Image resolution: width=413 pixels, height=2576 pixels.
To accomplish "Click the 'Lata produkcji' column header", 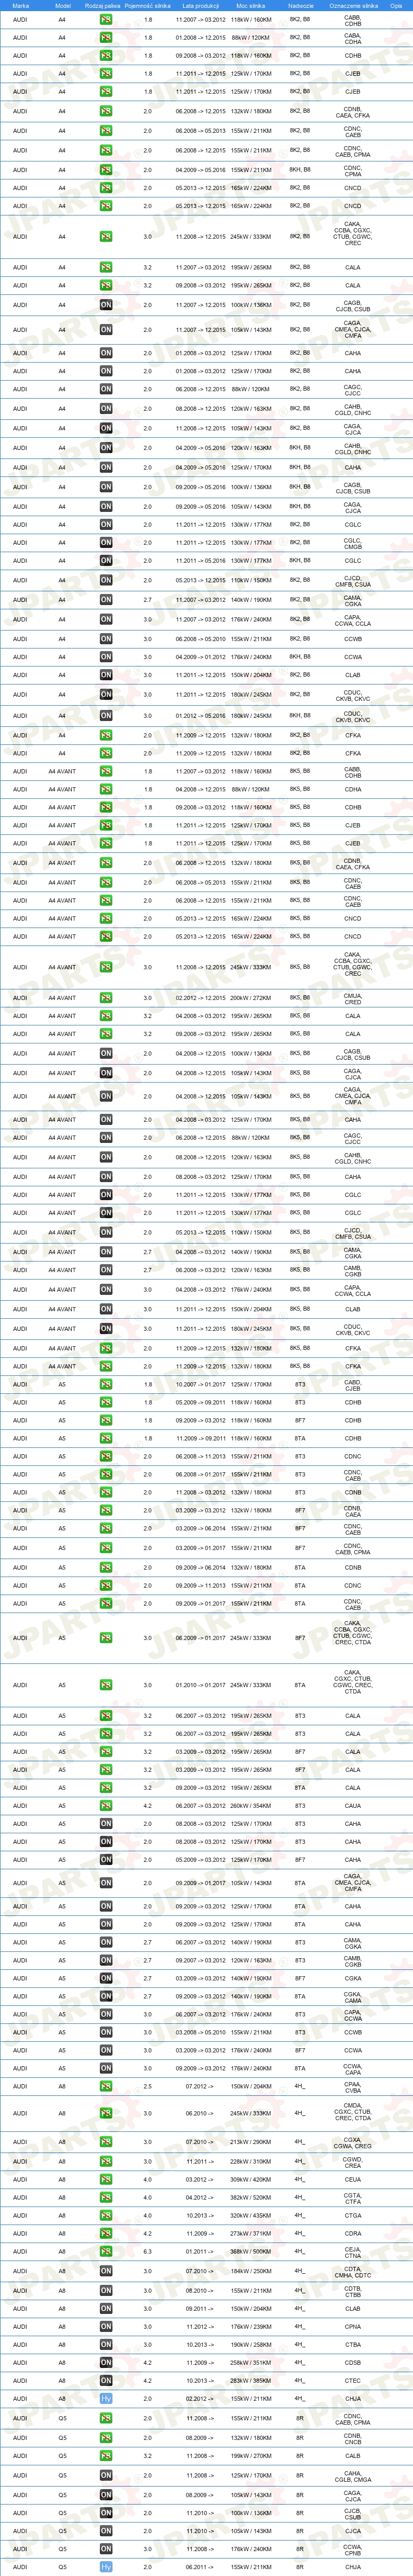I will tap(201, 5).
